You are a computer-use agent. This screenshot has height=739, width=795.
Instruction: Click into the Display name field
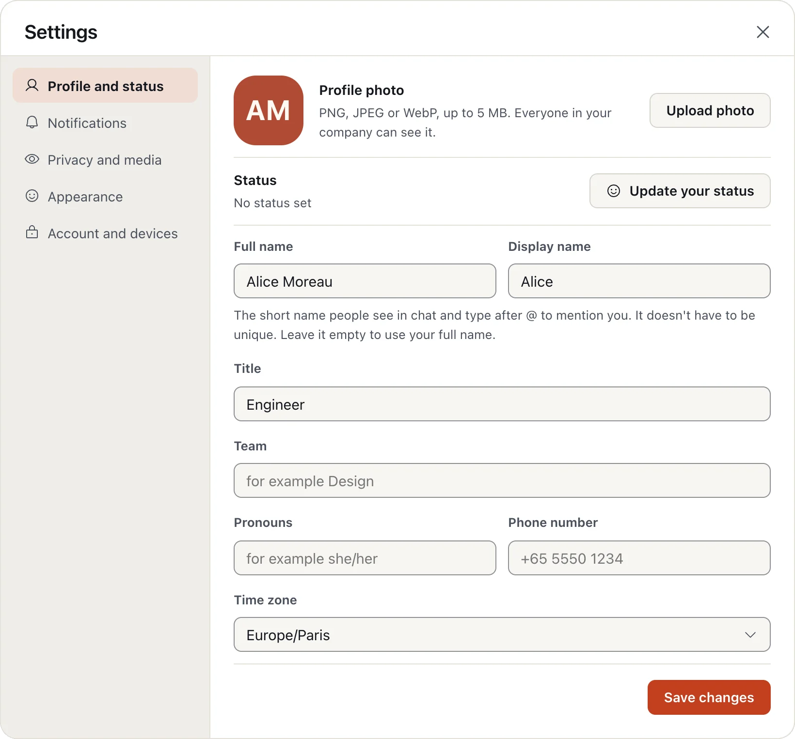(x=639, y=281)
